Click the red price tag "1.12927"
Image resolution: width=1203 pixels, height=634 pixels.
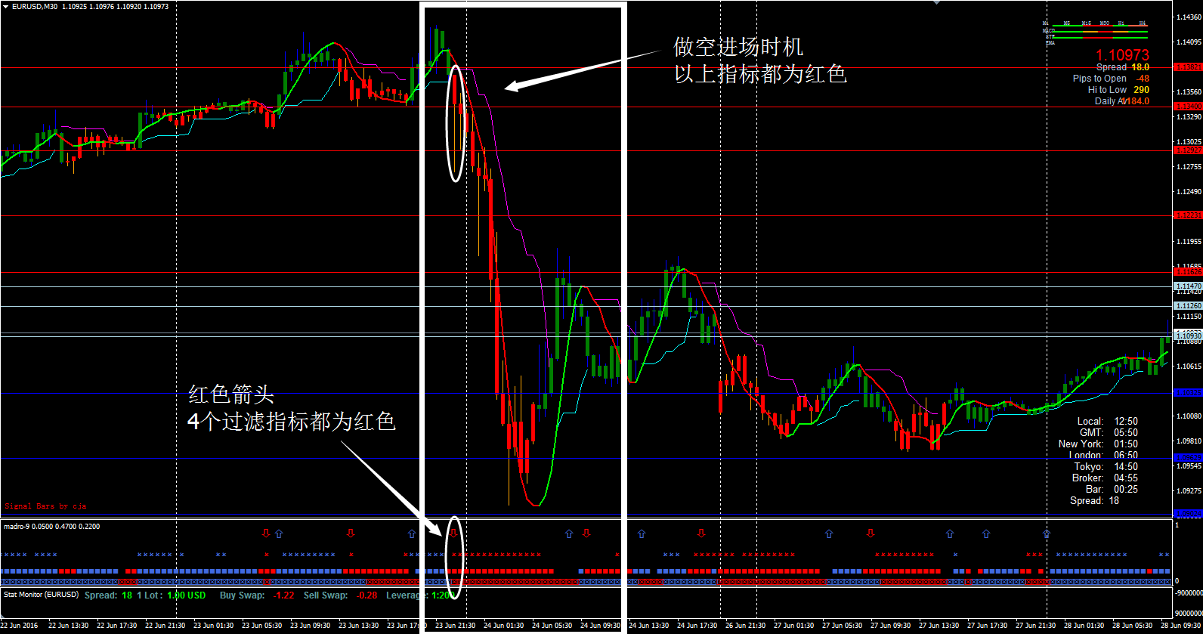click(x=1188, y=150)
